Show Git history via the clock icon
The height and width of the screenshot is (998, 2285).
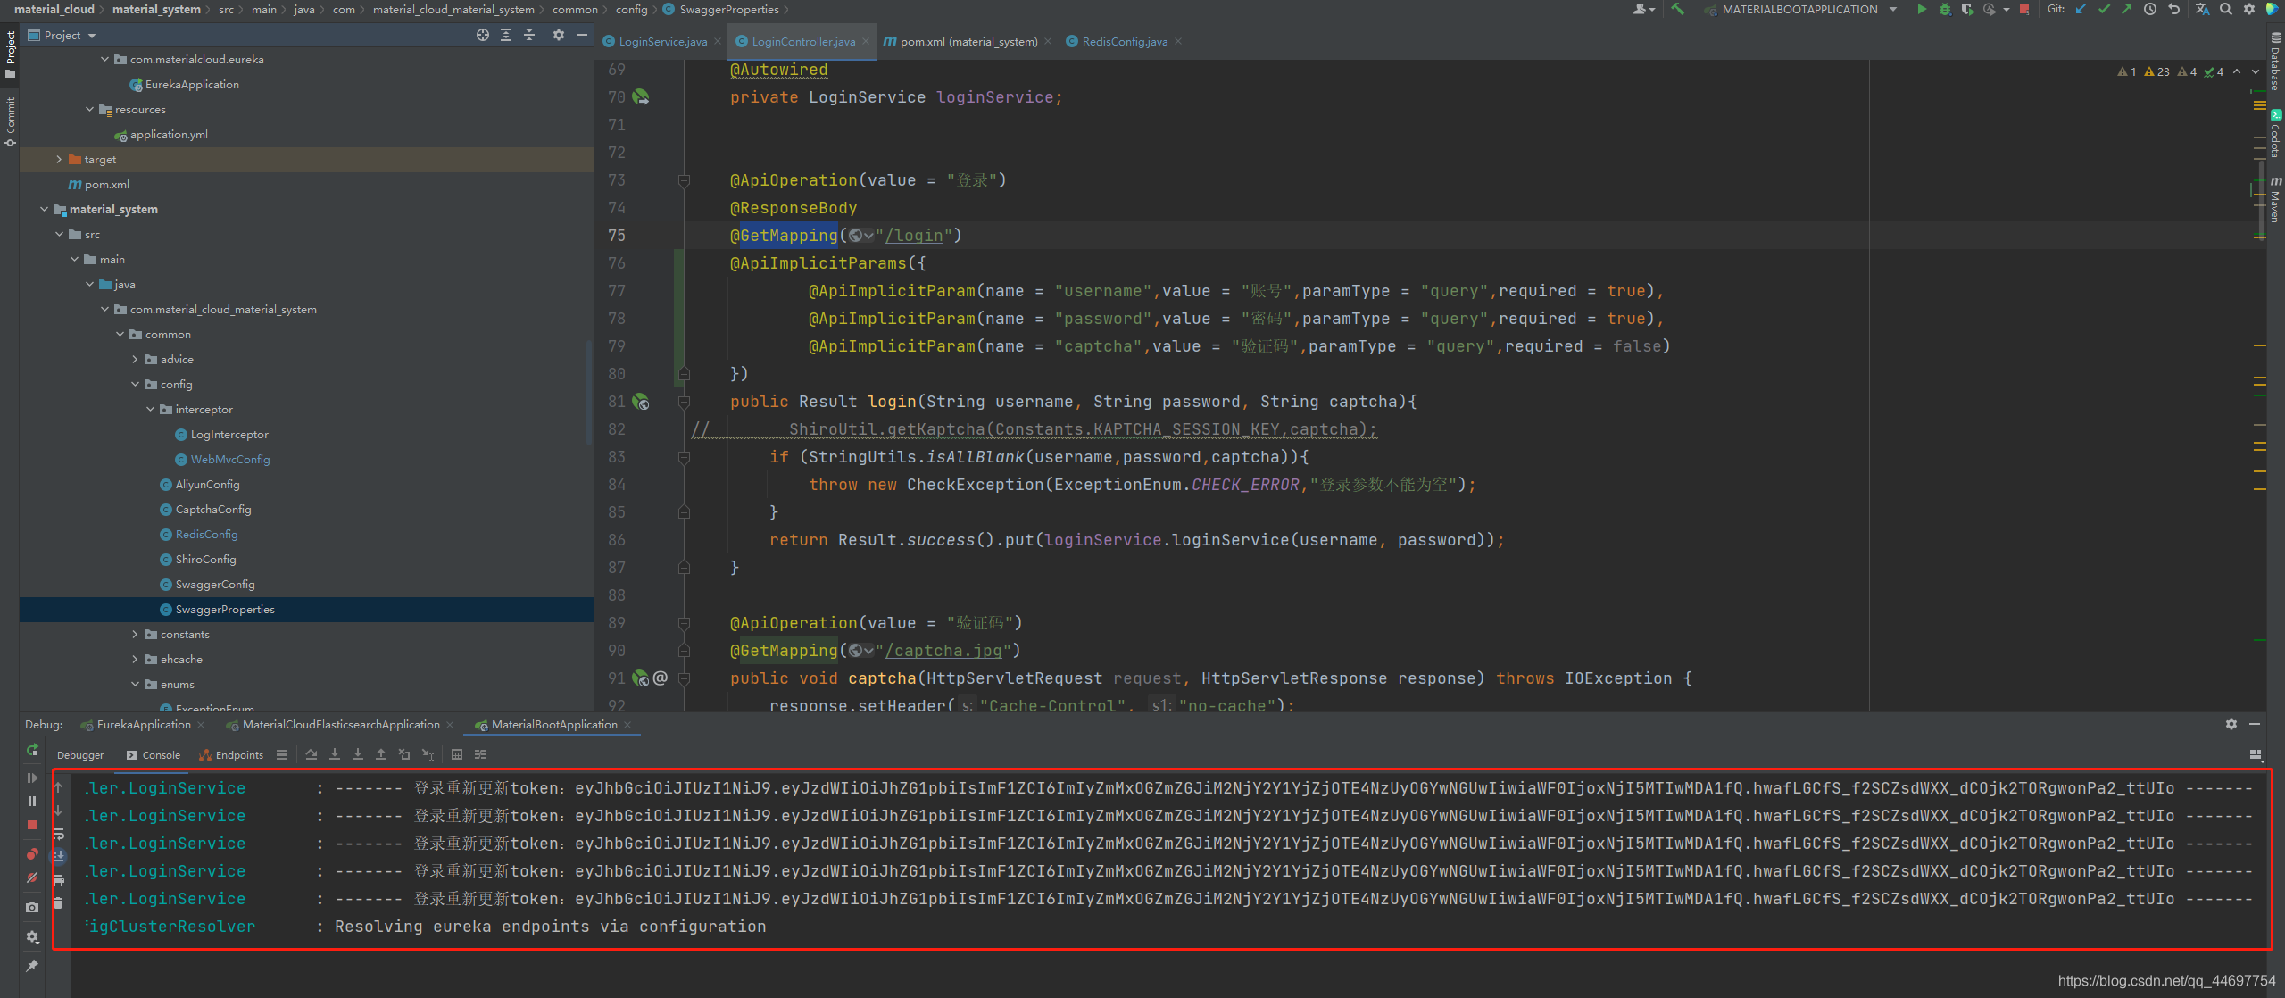point(2150,10)
